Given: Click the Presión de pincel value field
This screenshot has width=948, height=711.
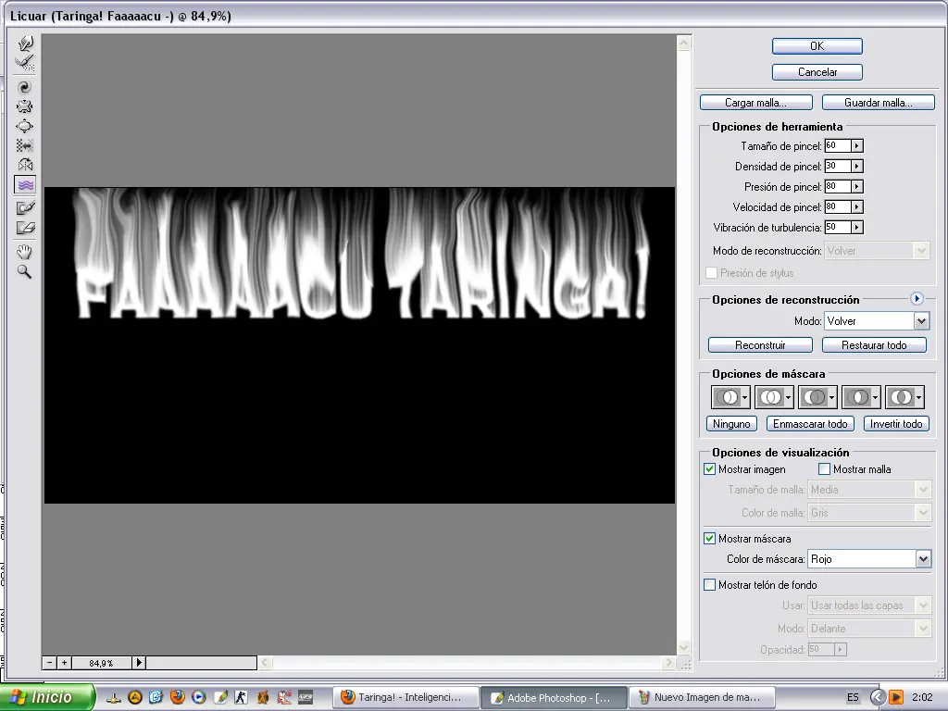Looking at the screenshot, I should pyautogui.click(x=837, y=187).
